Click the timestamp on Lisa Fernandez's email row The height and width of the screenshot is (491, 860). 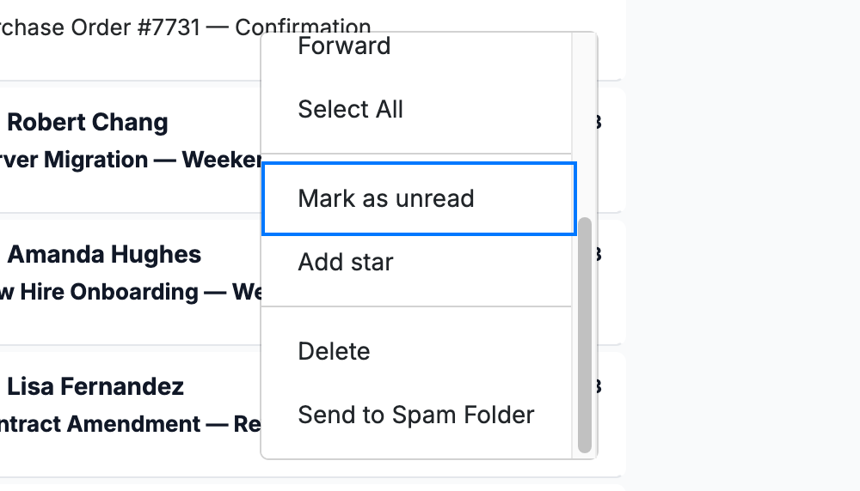pyautogui.click(x=599, y=387)
